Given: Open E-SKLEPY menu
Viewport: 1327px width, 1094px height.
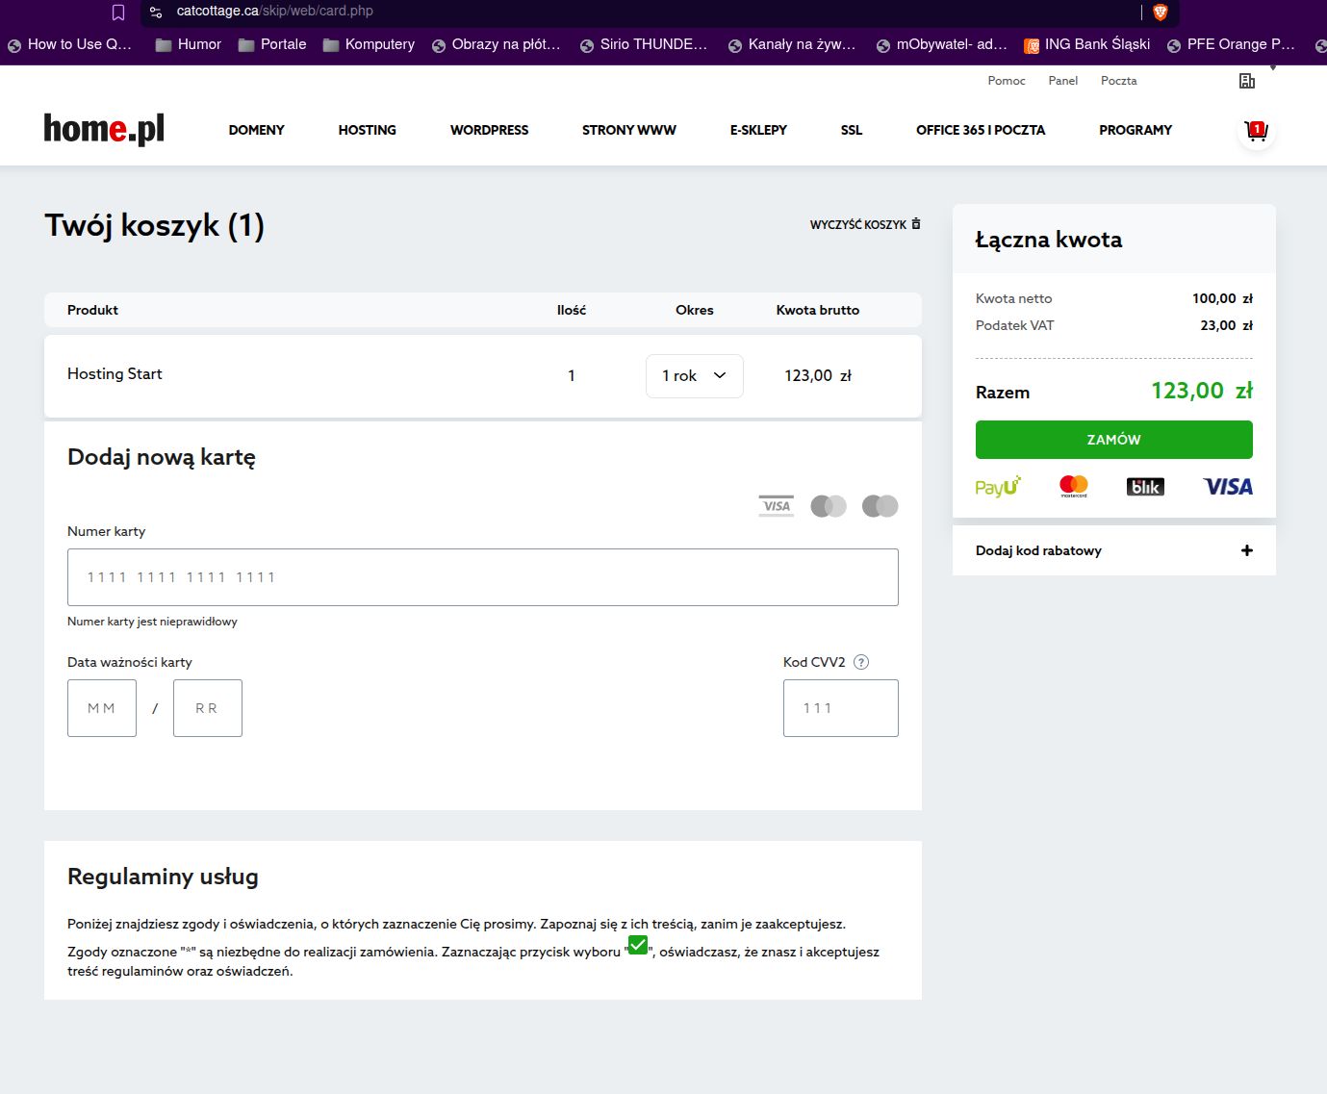Looking at the screenshot, I should pyautogui.click(x=758, y=130).
